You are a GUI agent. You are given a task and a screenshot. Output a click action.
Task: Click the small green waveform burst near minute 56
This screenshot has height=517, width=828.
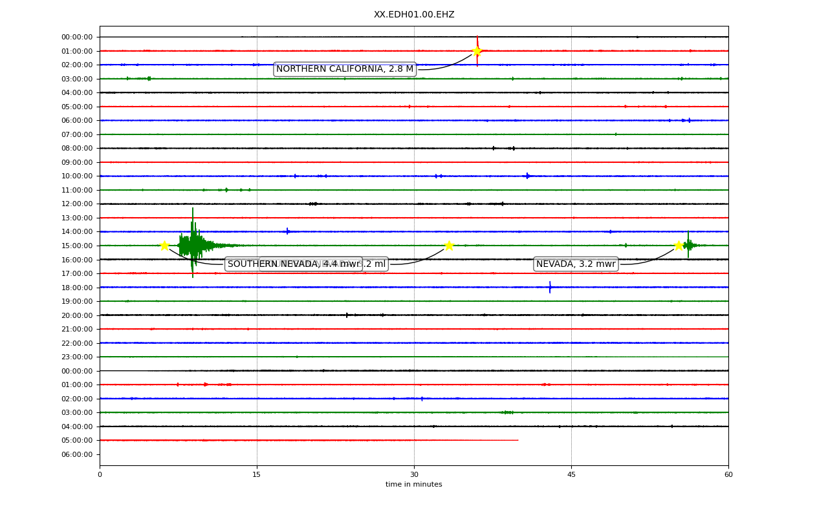[688, 245]
